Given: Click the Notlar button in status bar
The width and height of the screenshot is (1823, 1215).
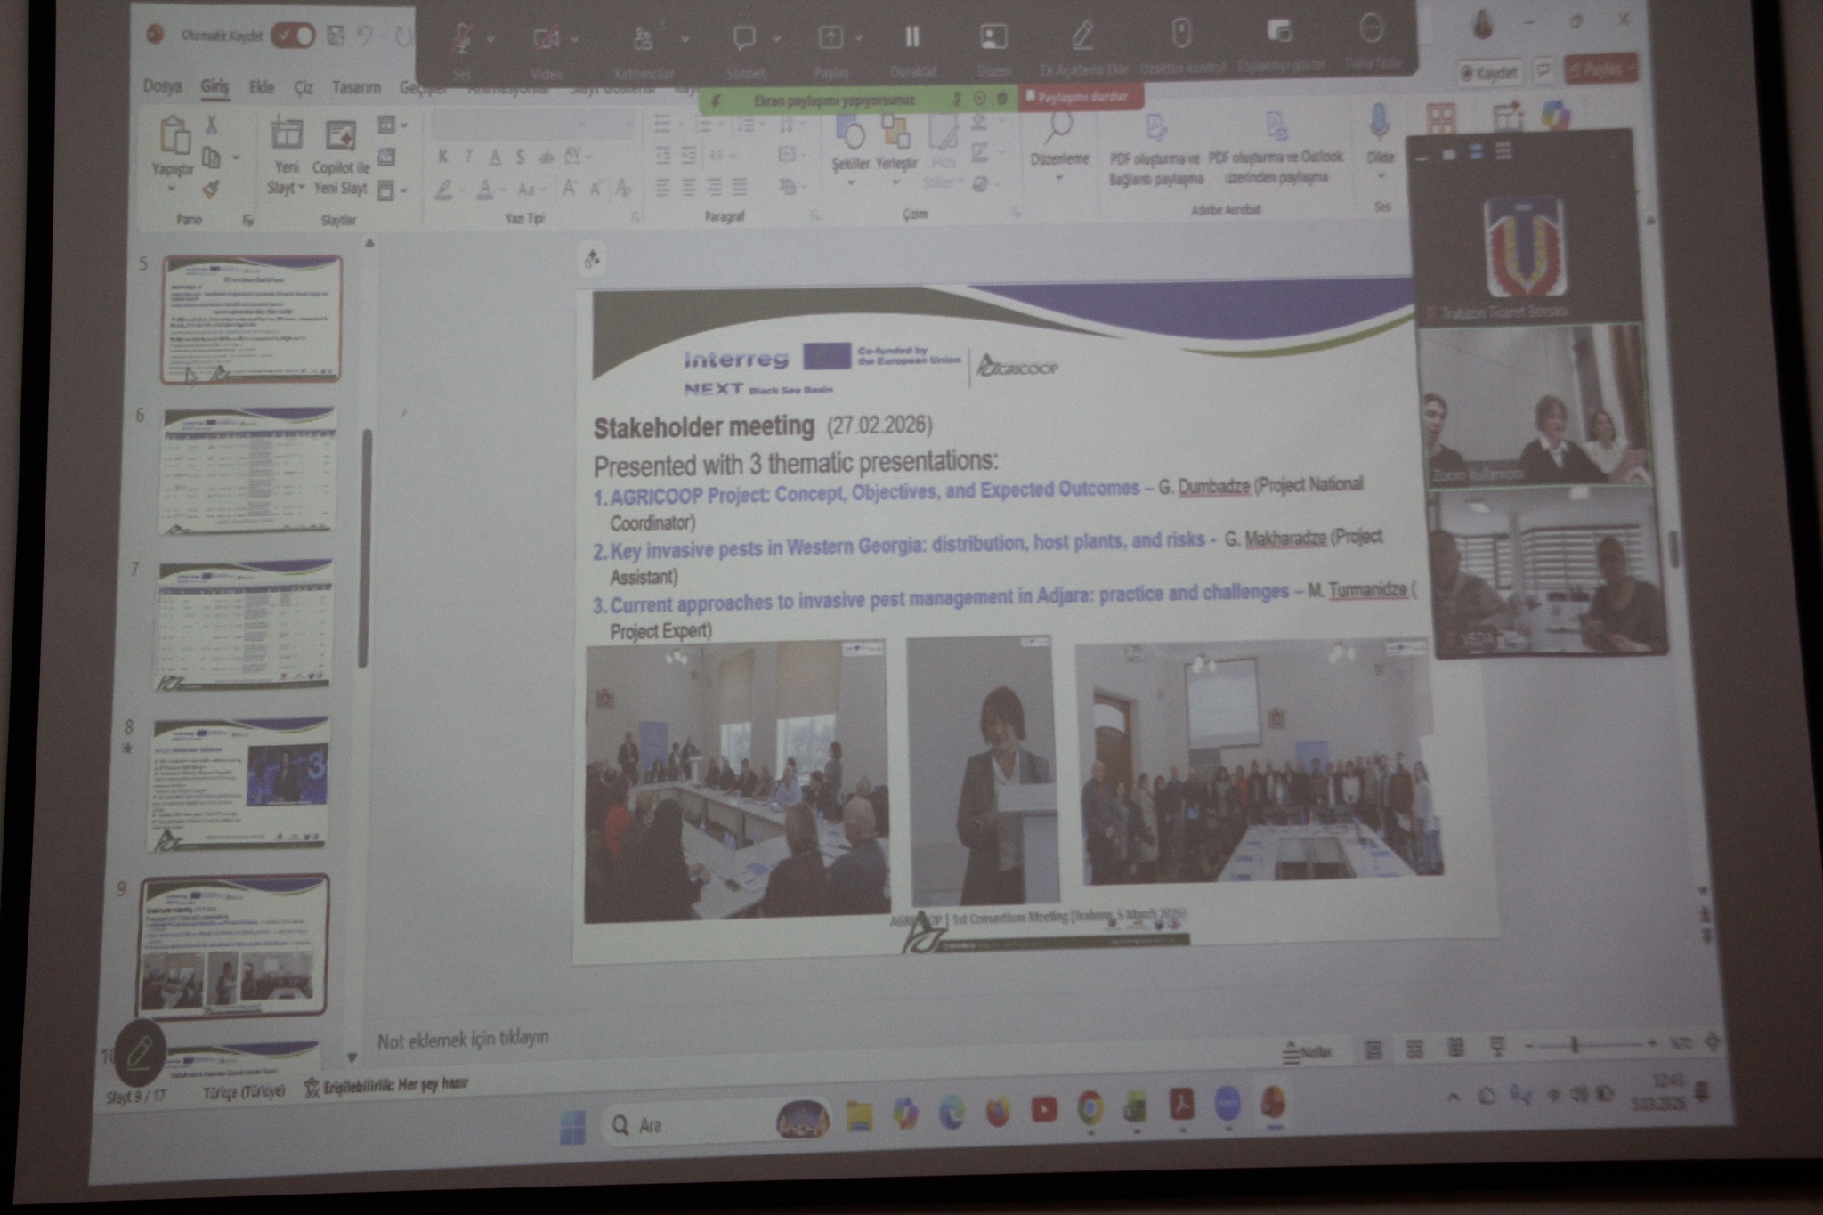Looking at the screenshot, I should (x=1307, y=1052).
